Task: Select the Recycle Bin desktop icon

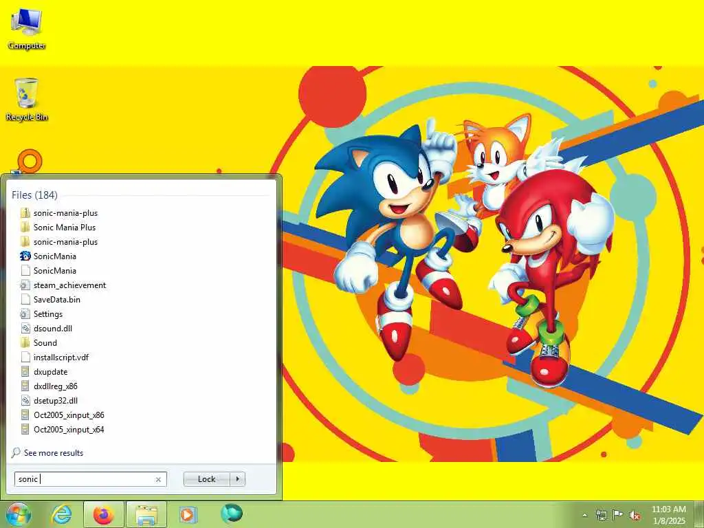Action: [27, 99]
